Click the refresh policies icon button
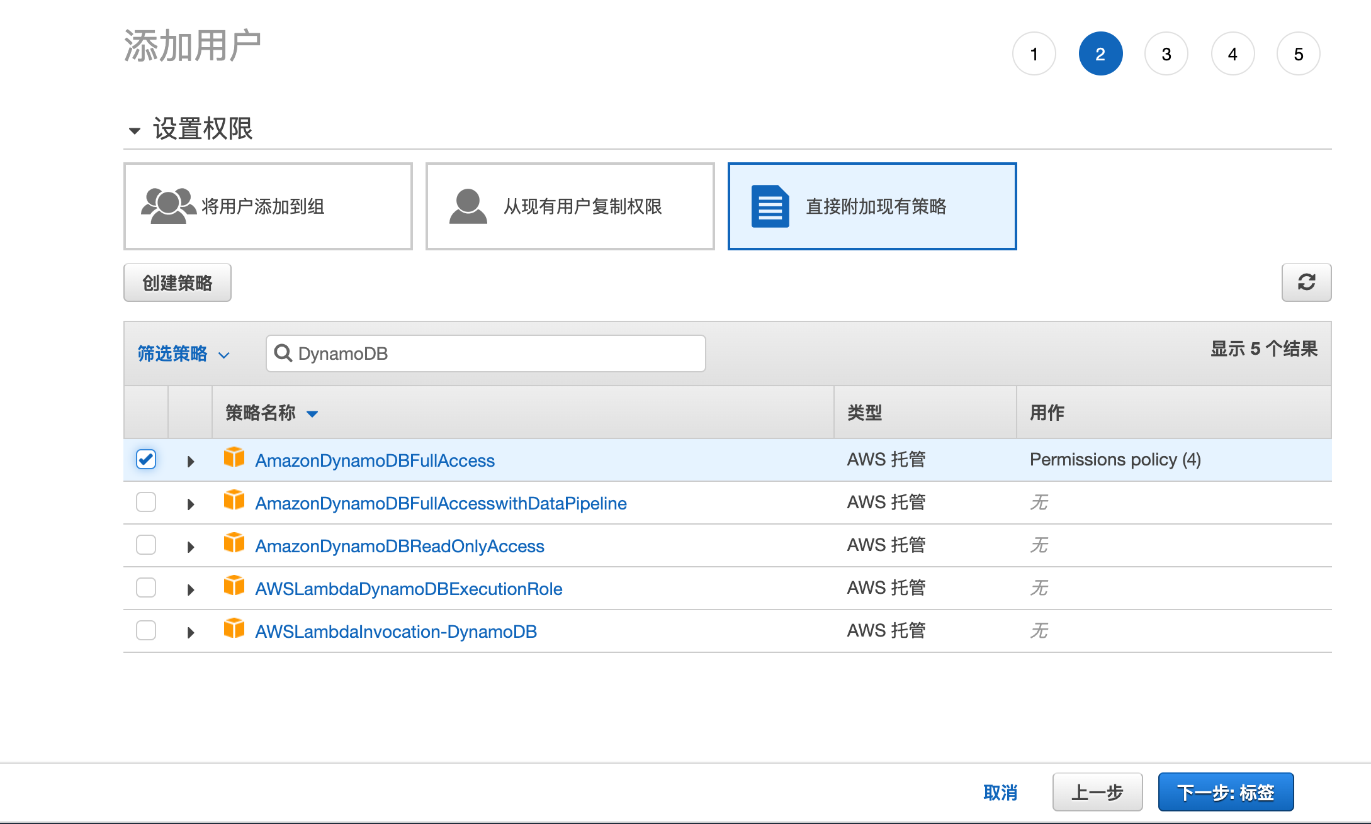Image resolution: width=1371 pixels, height=824 pixels. [1306, 282]
